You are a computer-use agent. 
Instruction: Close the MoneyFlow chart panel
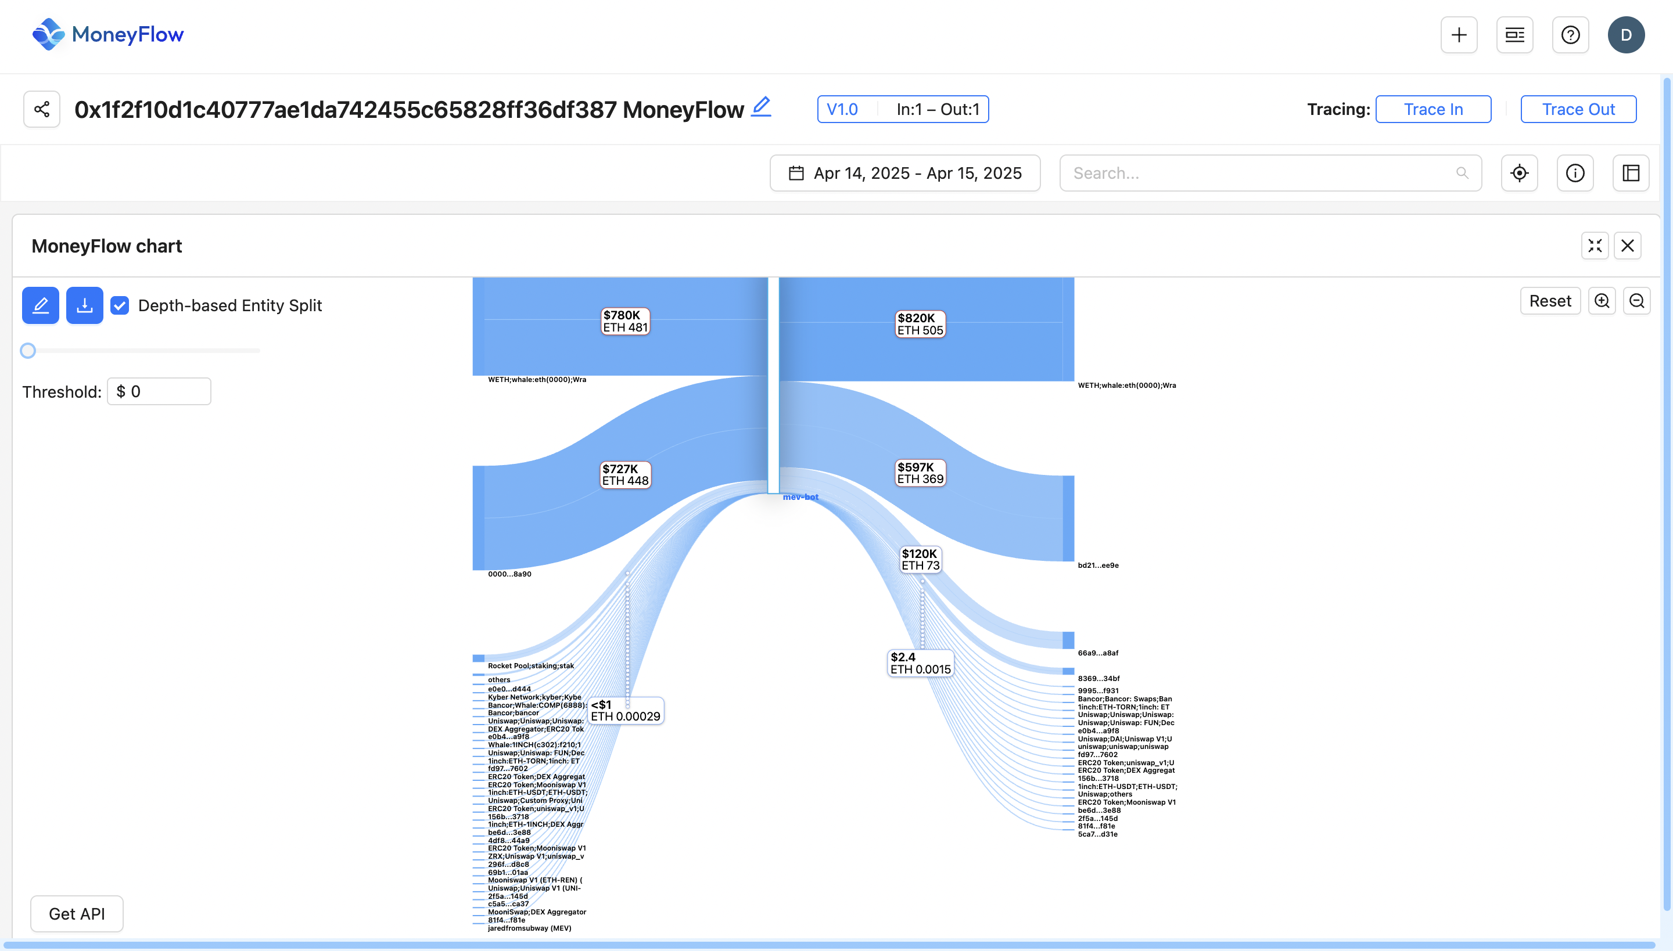click(x=1628, y=246)
